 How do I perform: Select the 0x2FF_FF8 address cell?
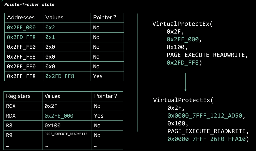click(x=22, y=76)
